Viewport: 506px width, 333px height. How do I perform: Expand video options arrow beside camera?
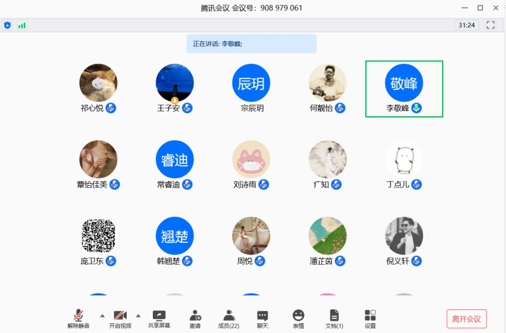pos(138,315)
